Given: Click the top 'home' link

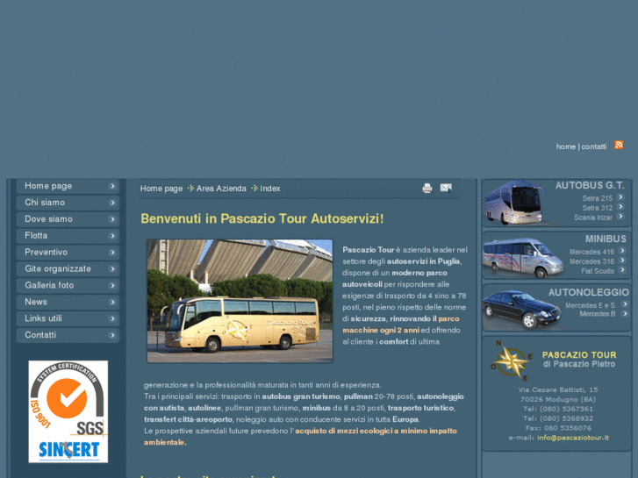Looking at the screenshot, I should [x=565, y=146].
